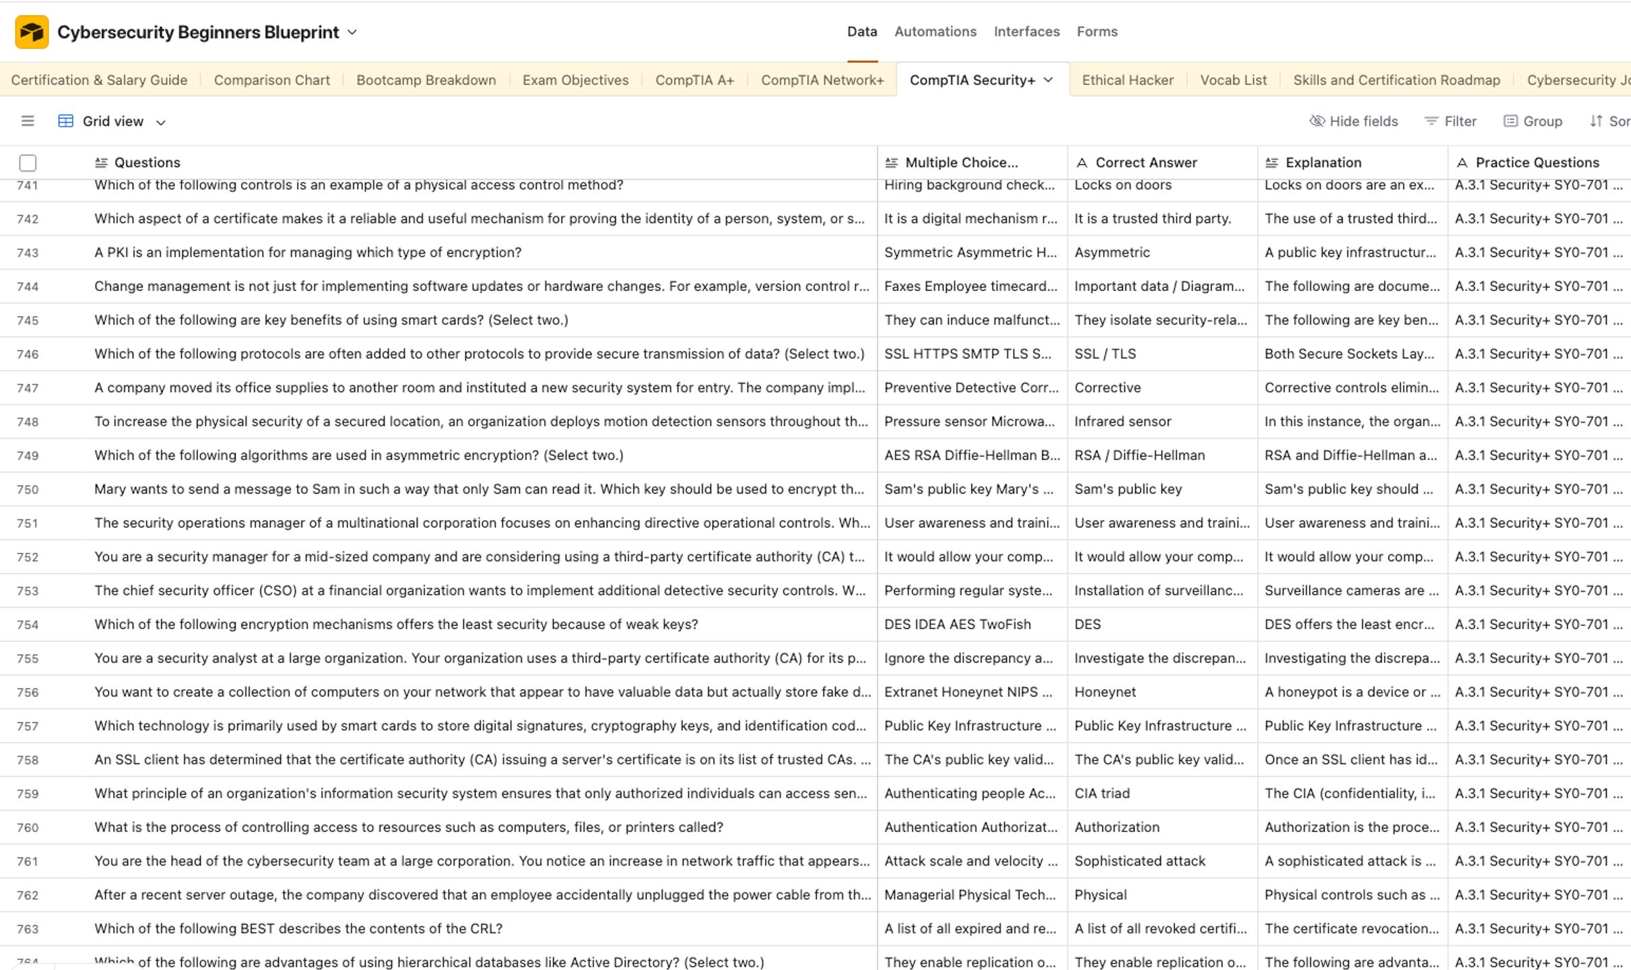This screenshot has height=970, width=1631.
Task: Click the Questions long-text field icon
Action: [x=102, y=162]
